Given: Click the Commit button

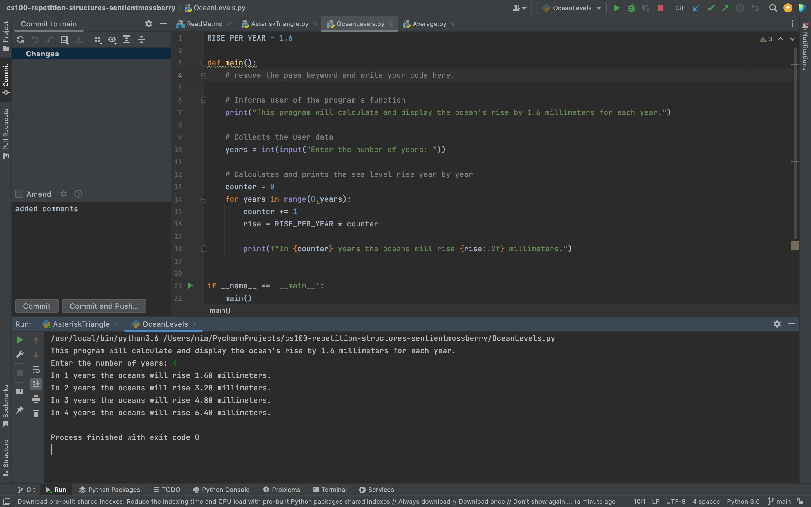Looking at the screenshot, I should pos(37,306).
